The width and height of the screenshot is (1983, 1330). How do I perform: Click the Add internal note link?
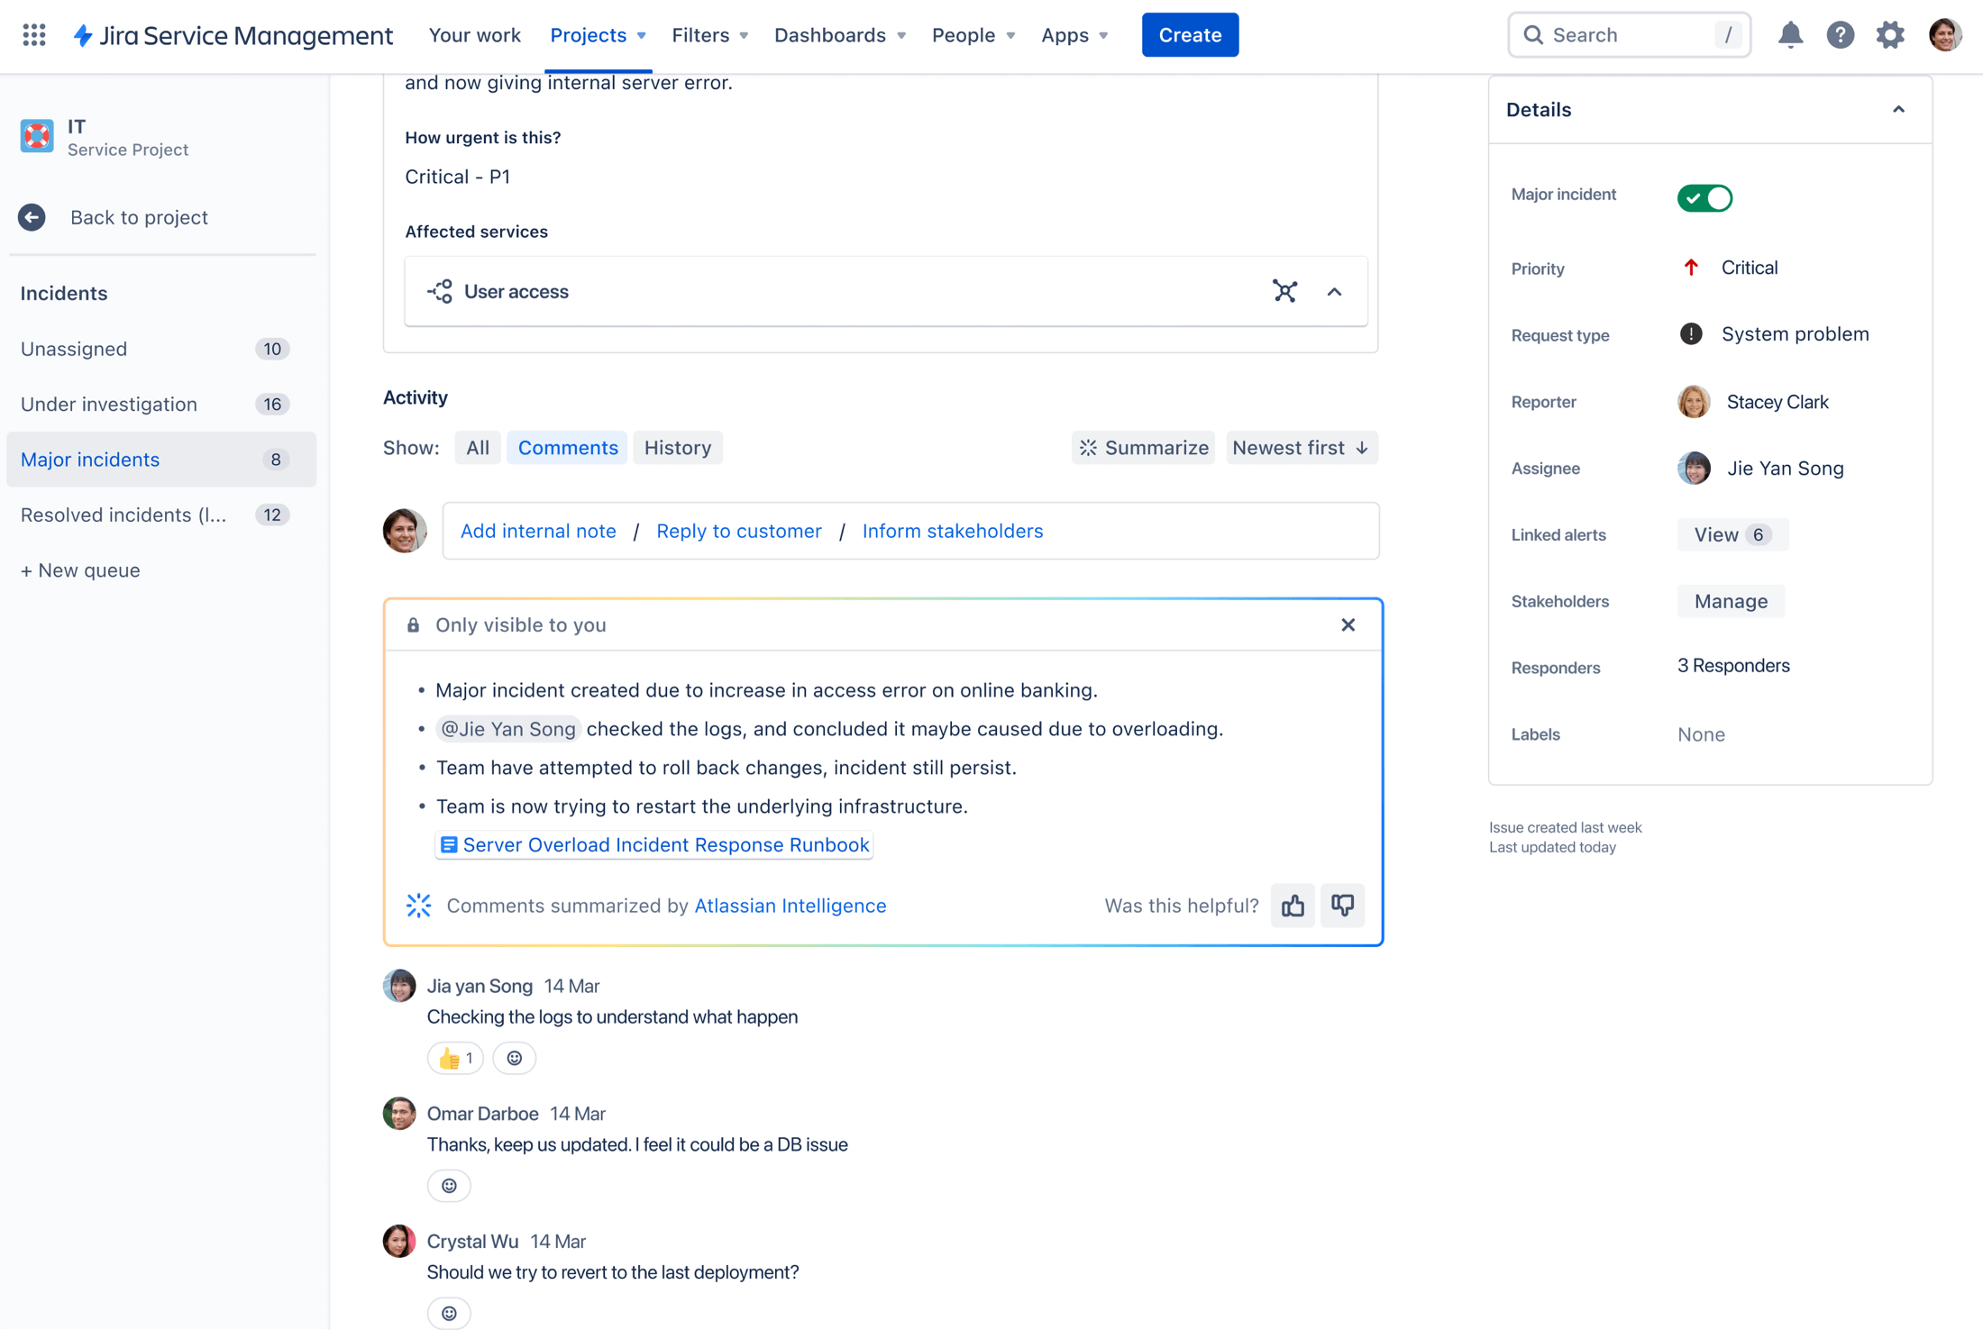tap(537, 530)
